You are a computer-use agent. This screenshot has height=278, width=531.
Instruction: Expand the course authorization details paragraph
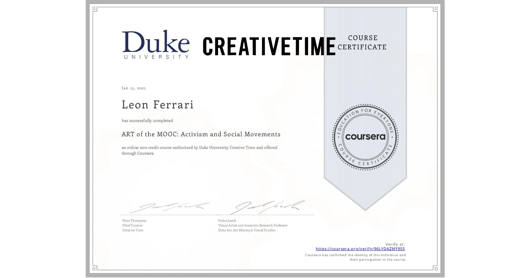pos(199,150)
